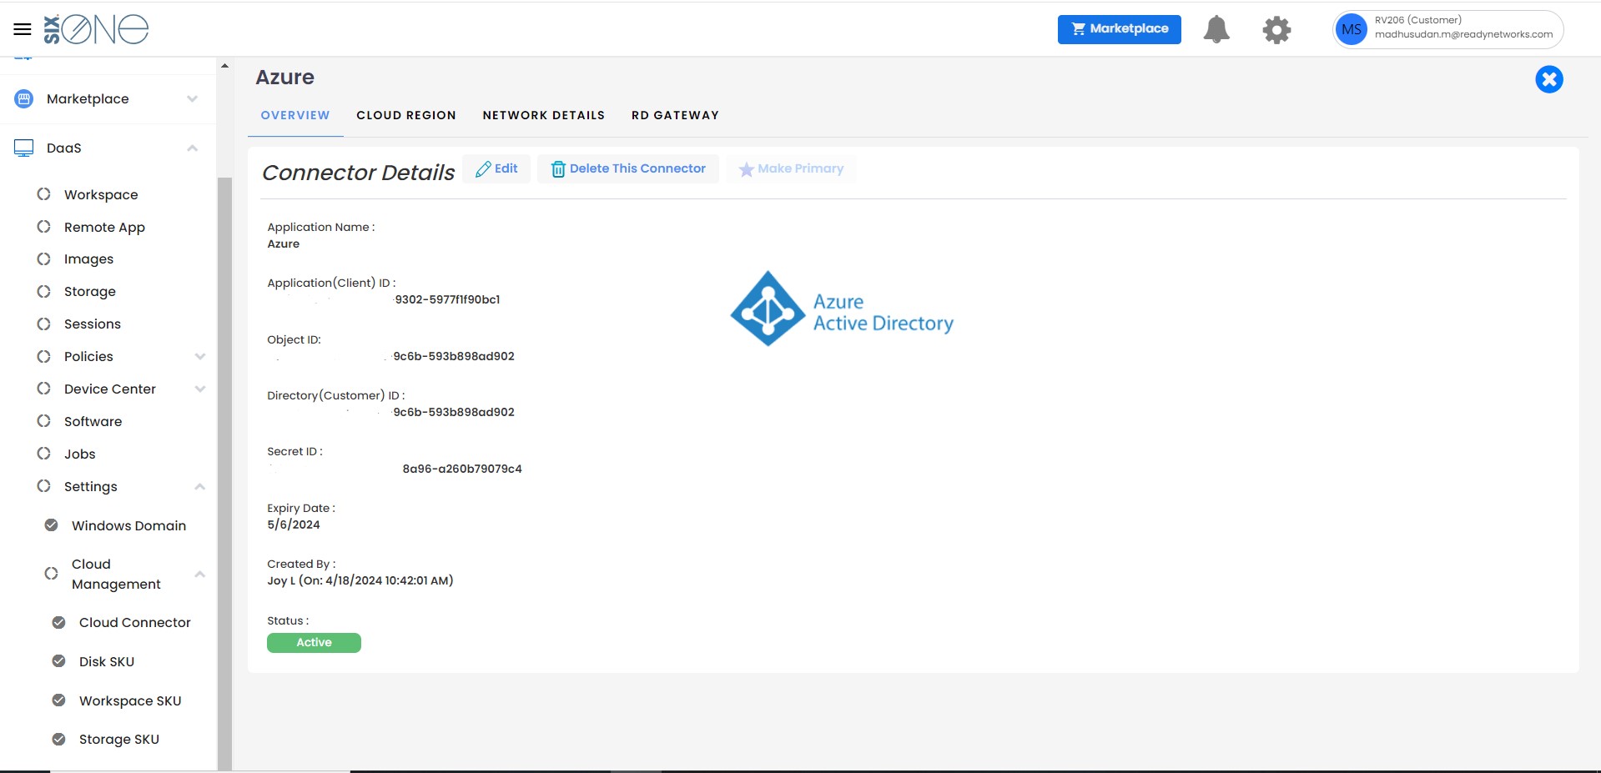
Task: Expand the Marketplace sidebar chevron
Action: 193,98
